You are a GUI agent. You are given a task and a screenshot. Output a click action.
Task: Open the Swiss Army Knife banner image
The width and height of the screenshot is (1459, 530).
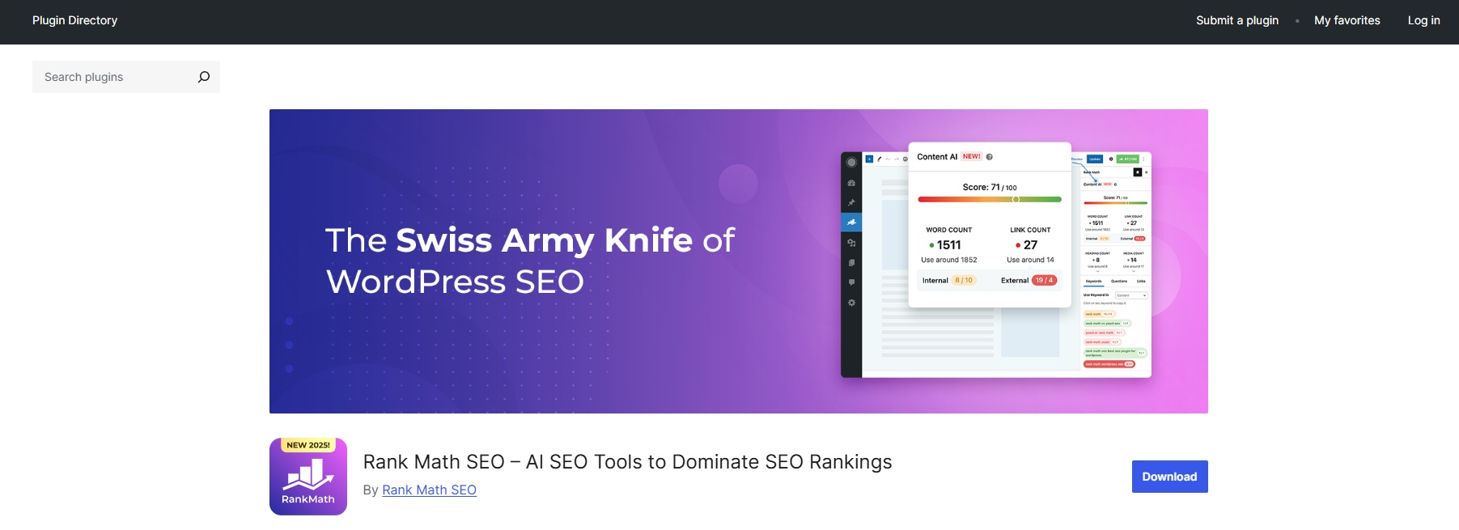tap(738, 261)
